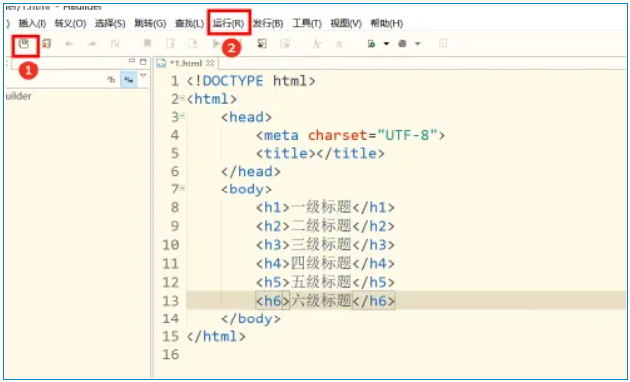Click the round gray toolbar icon
Image resolution: width=630 pixels, height=382 pixels.
click(402, 44)
